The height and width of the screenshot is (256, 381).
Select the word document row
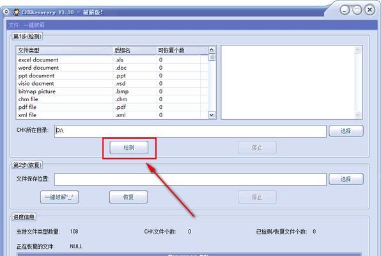[x=113, y=68]
